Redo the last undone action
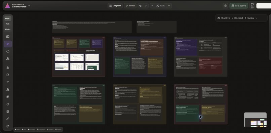Image resolution: width=271 pixels, height=133 pixels. point(146,6)
